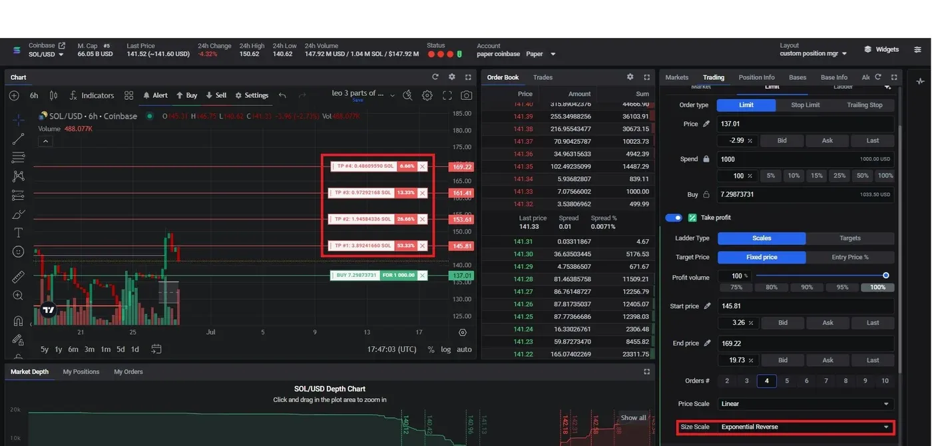Open go to date calendar icon
This screenshot has height=446, width=932.
pyautogui.click(x=156, y=349)
